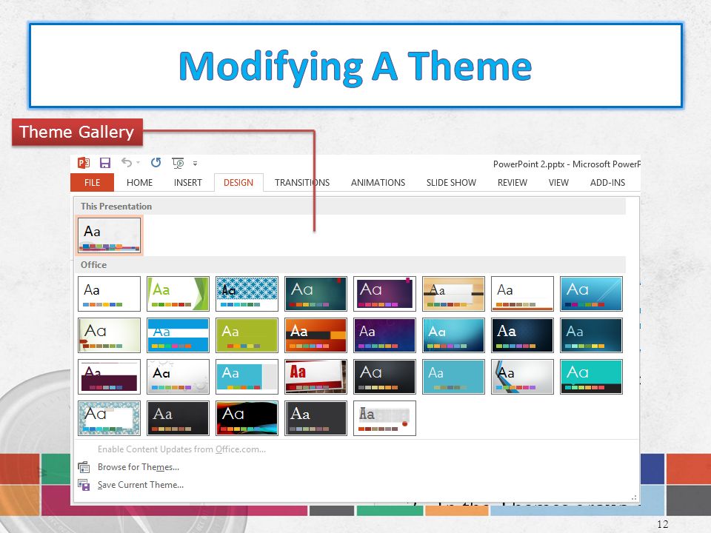Choose the theme with bold red Aa
This screenshot has width=711, height=533.
[316, 377]
